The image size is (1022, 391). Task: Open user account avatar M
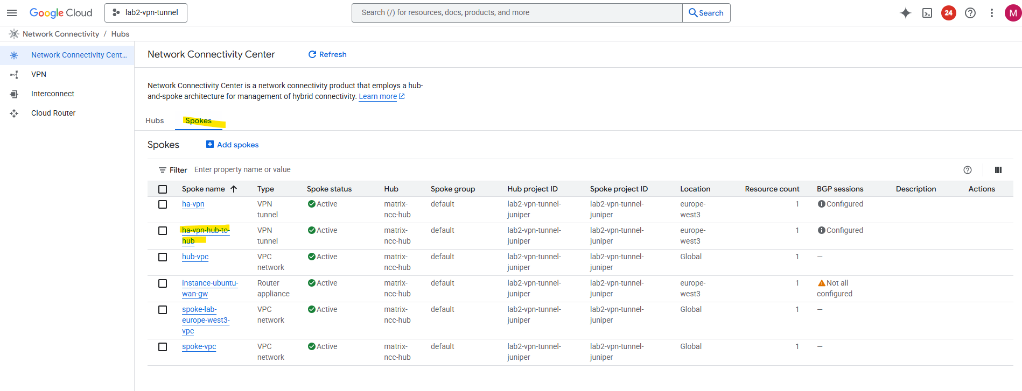tap(1013, 13)
